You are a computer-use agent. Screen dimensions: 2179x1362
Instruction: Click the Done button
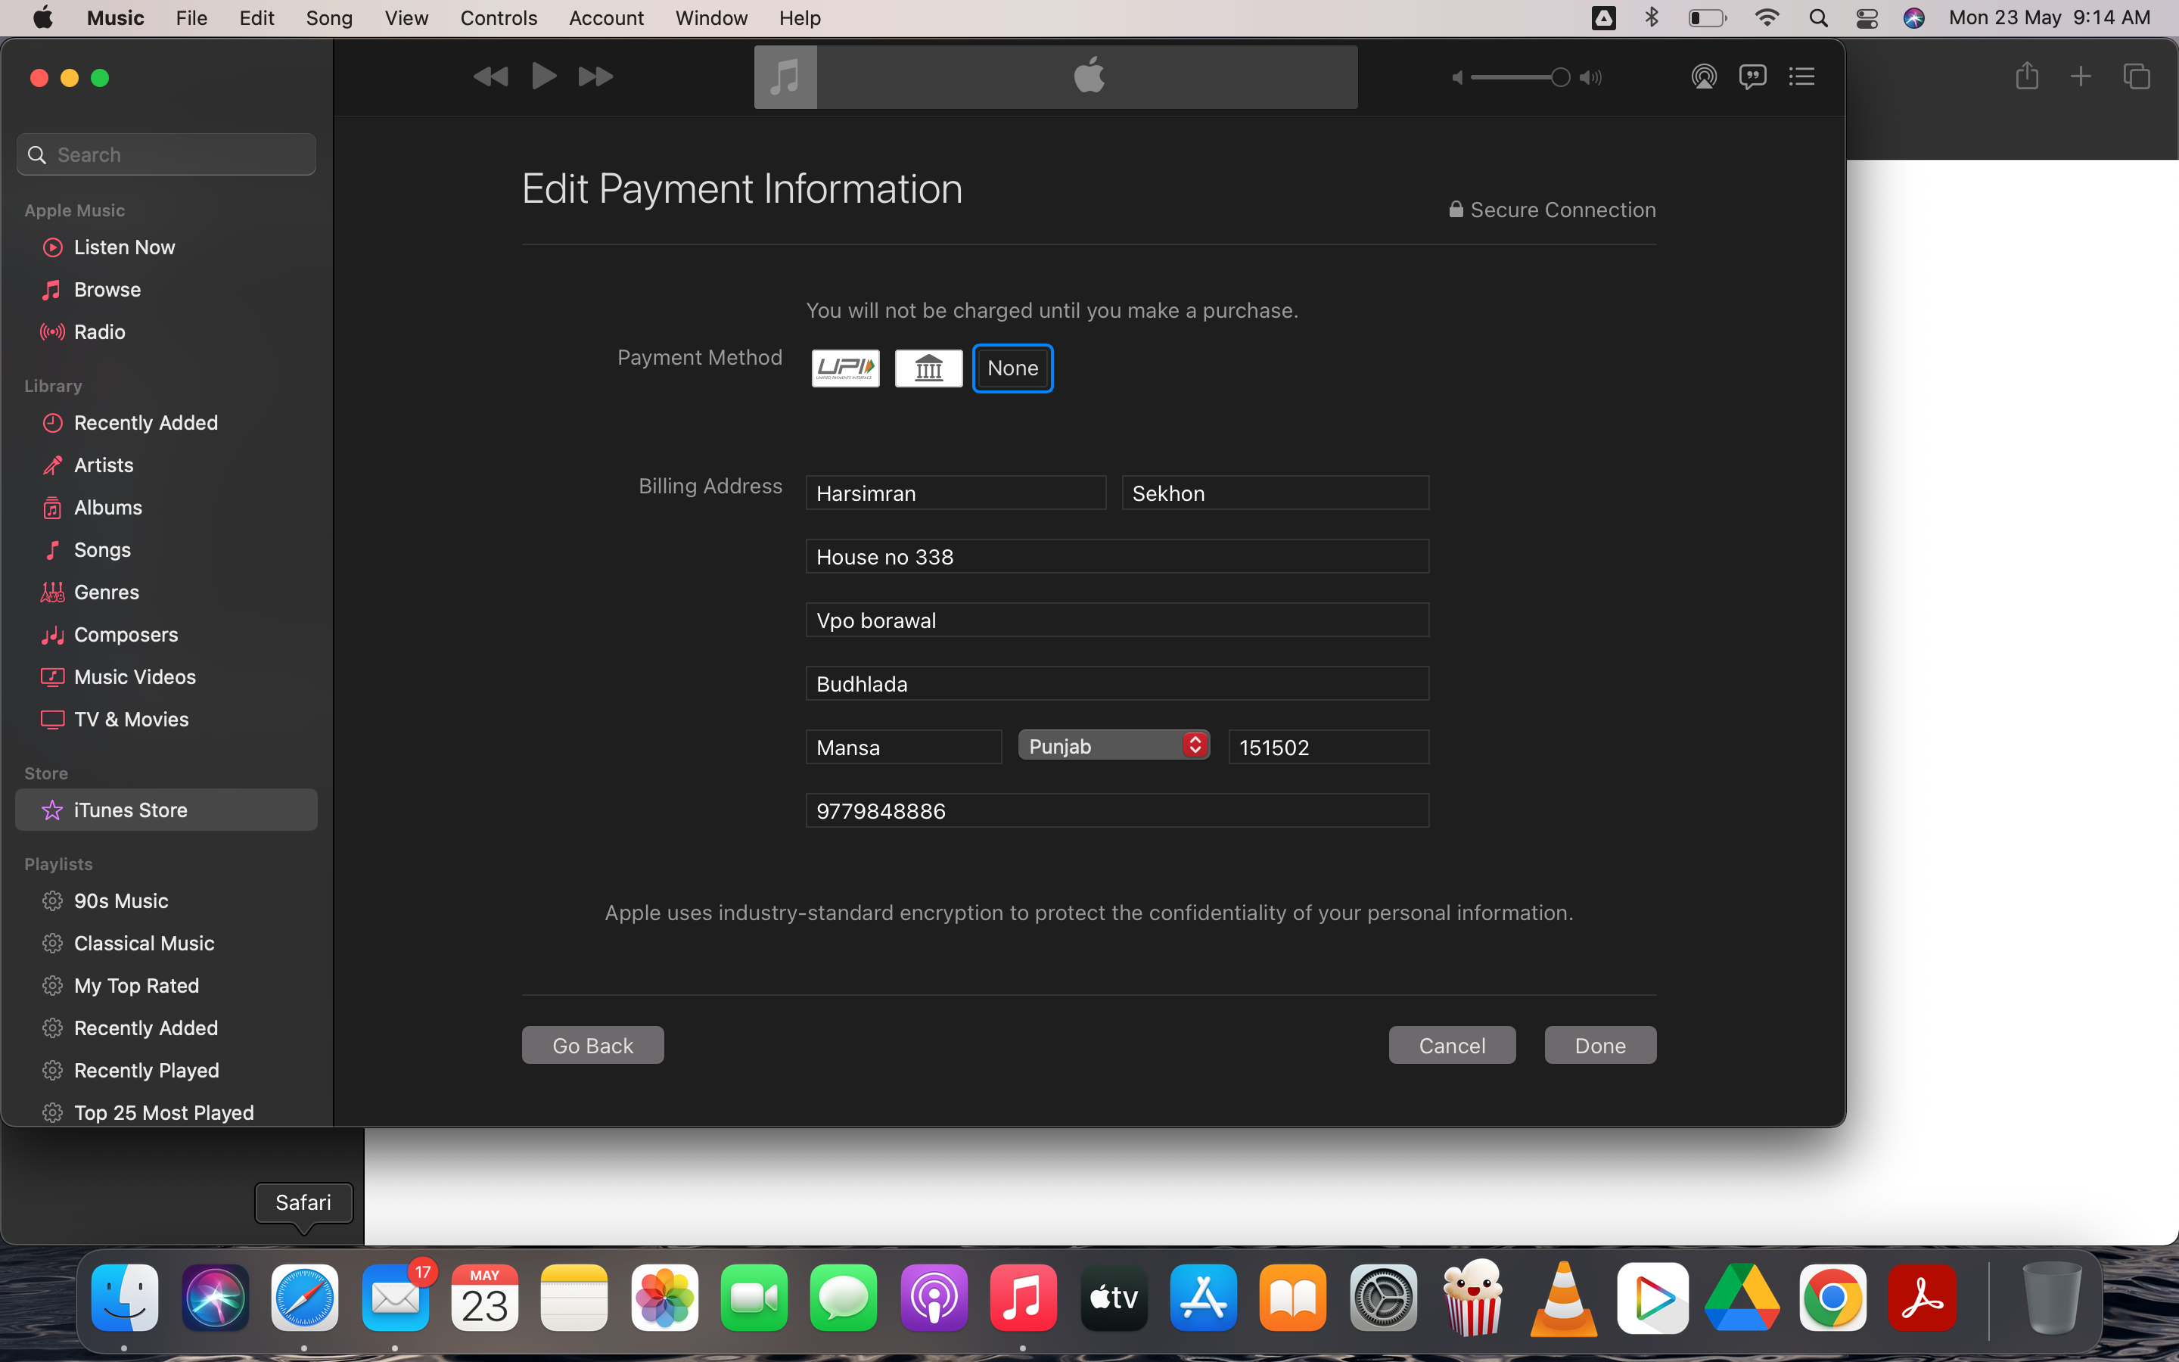[1600, 1045]
